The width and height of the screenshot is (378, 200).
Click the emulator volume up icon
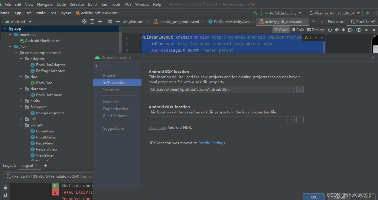[x=337, y=30]
